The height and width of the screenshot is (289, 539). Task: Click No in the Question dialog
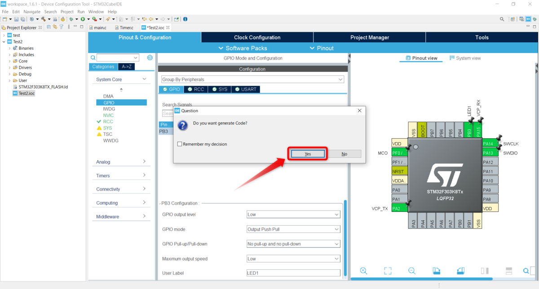click(344, 154)
